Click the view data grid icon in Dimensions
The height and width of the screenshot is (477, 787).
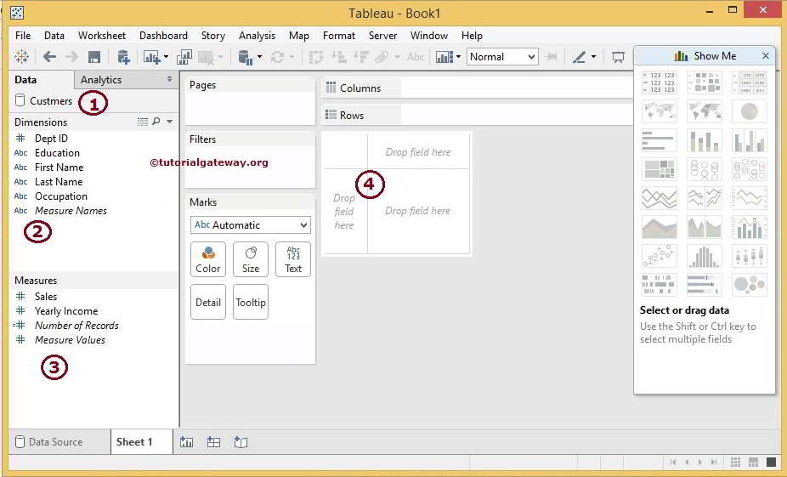pos(143,122)
